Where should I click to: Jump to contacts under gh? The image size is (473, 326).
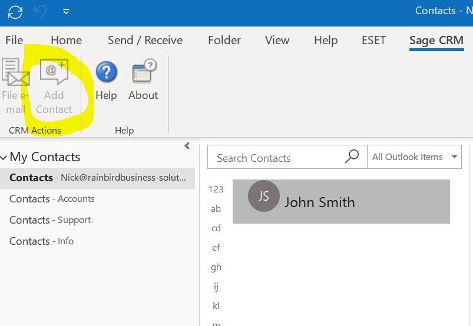[x=216, y=267]
